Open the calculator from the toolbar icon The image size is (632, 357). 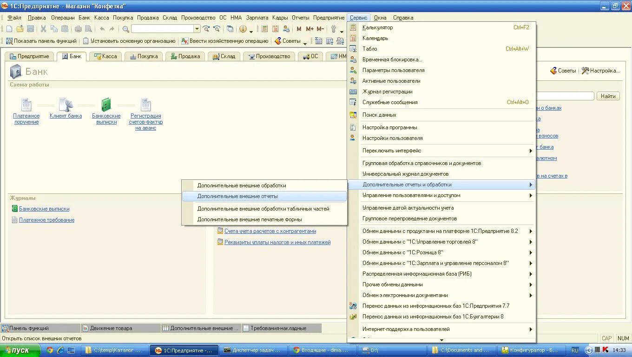click(264, 29)
